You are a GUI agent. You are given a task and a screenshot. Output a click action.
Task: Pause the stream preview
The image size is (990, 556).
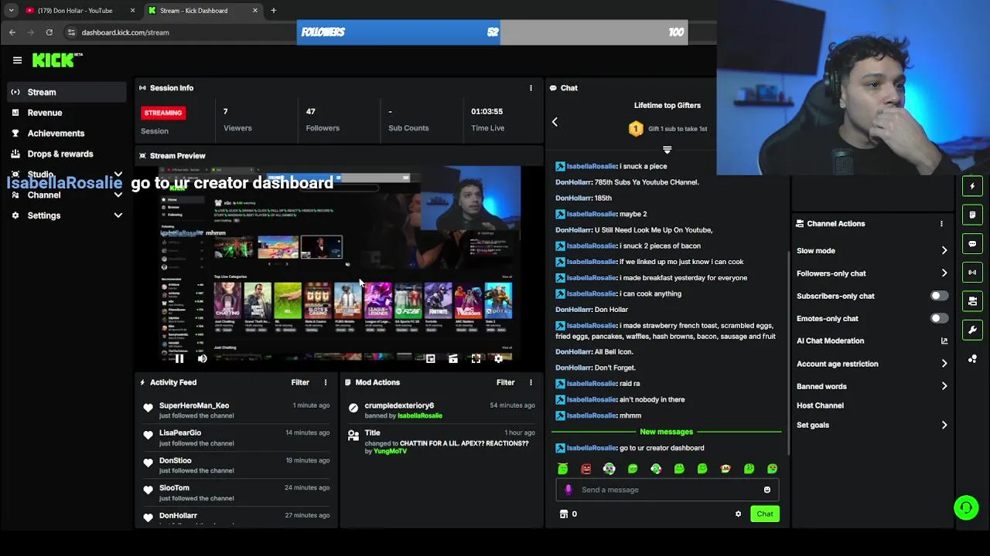point(179,358)
